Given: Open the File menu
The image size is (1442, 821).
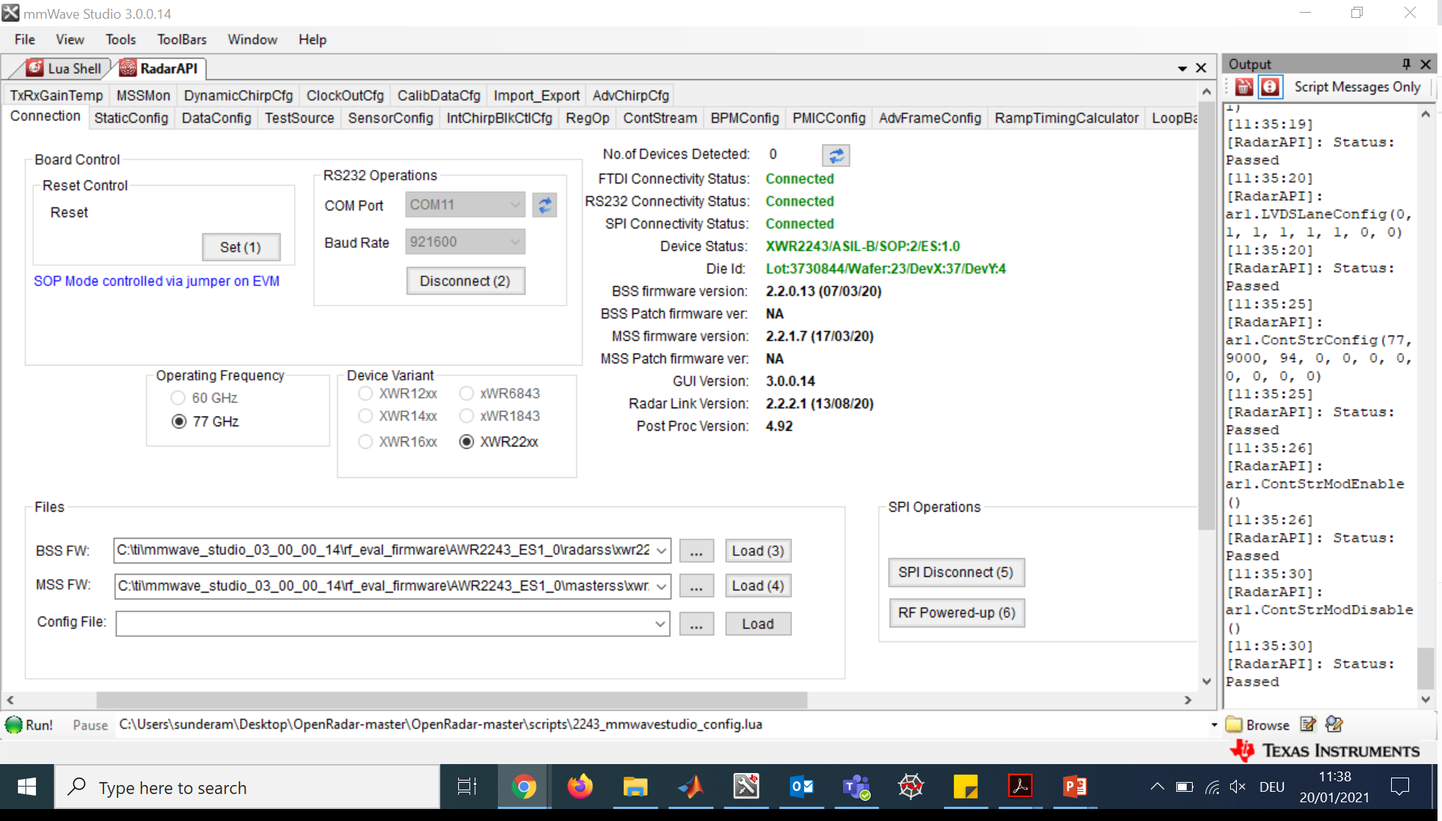Looking at the screenshot, I should (25, 40).
